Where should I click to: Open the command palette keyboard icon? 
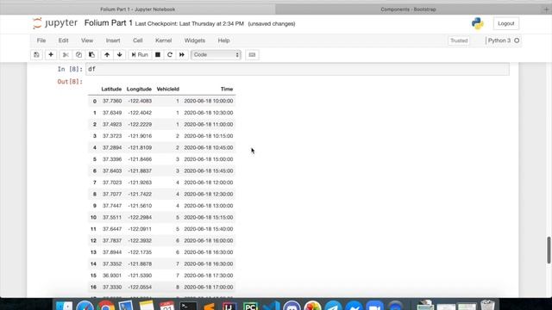click(x=252, y=55)
